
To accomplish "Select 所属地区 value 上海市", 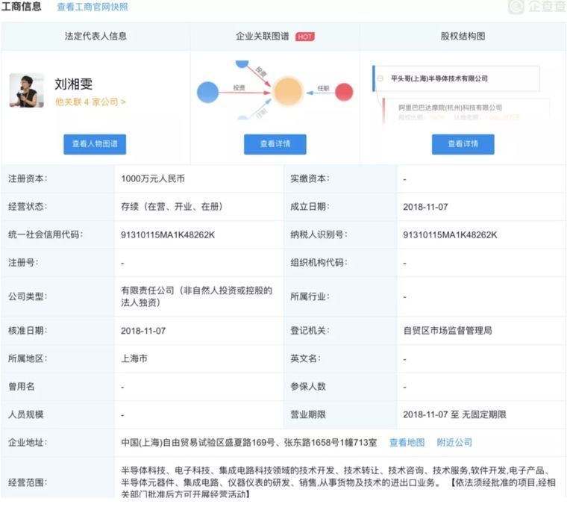I will (x=134, y=358).
